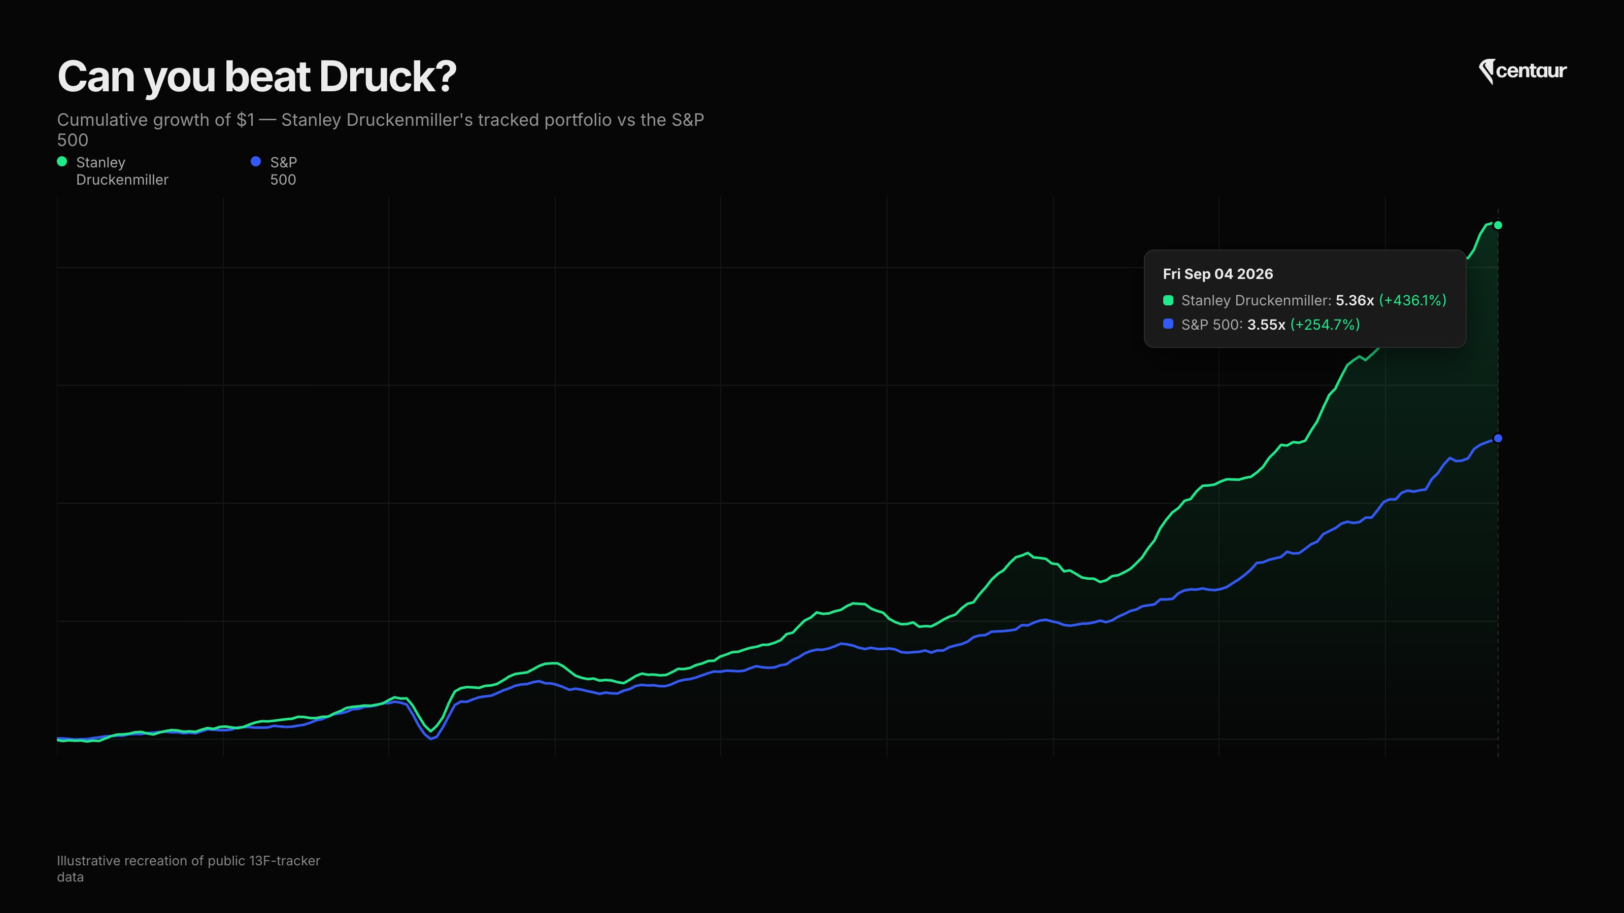Click the blue S&P 500 legend dot
The image size is (1624, 913).
click(x=255, y=161)
